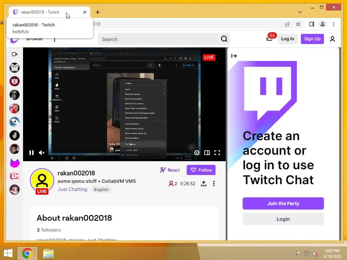The height and width of the screenshot is (260, 347).
Task: Click the React button under the video
Action: (x=170, y=170)
